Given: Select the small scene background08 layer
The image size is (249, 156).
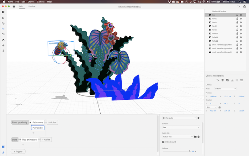Looking at the screenshot, I should [x=225, y=48].
